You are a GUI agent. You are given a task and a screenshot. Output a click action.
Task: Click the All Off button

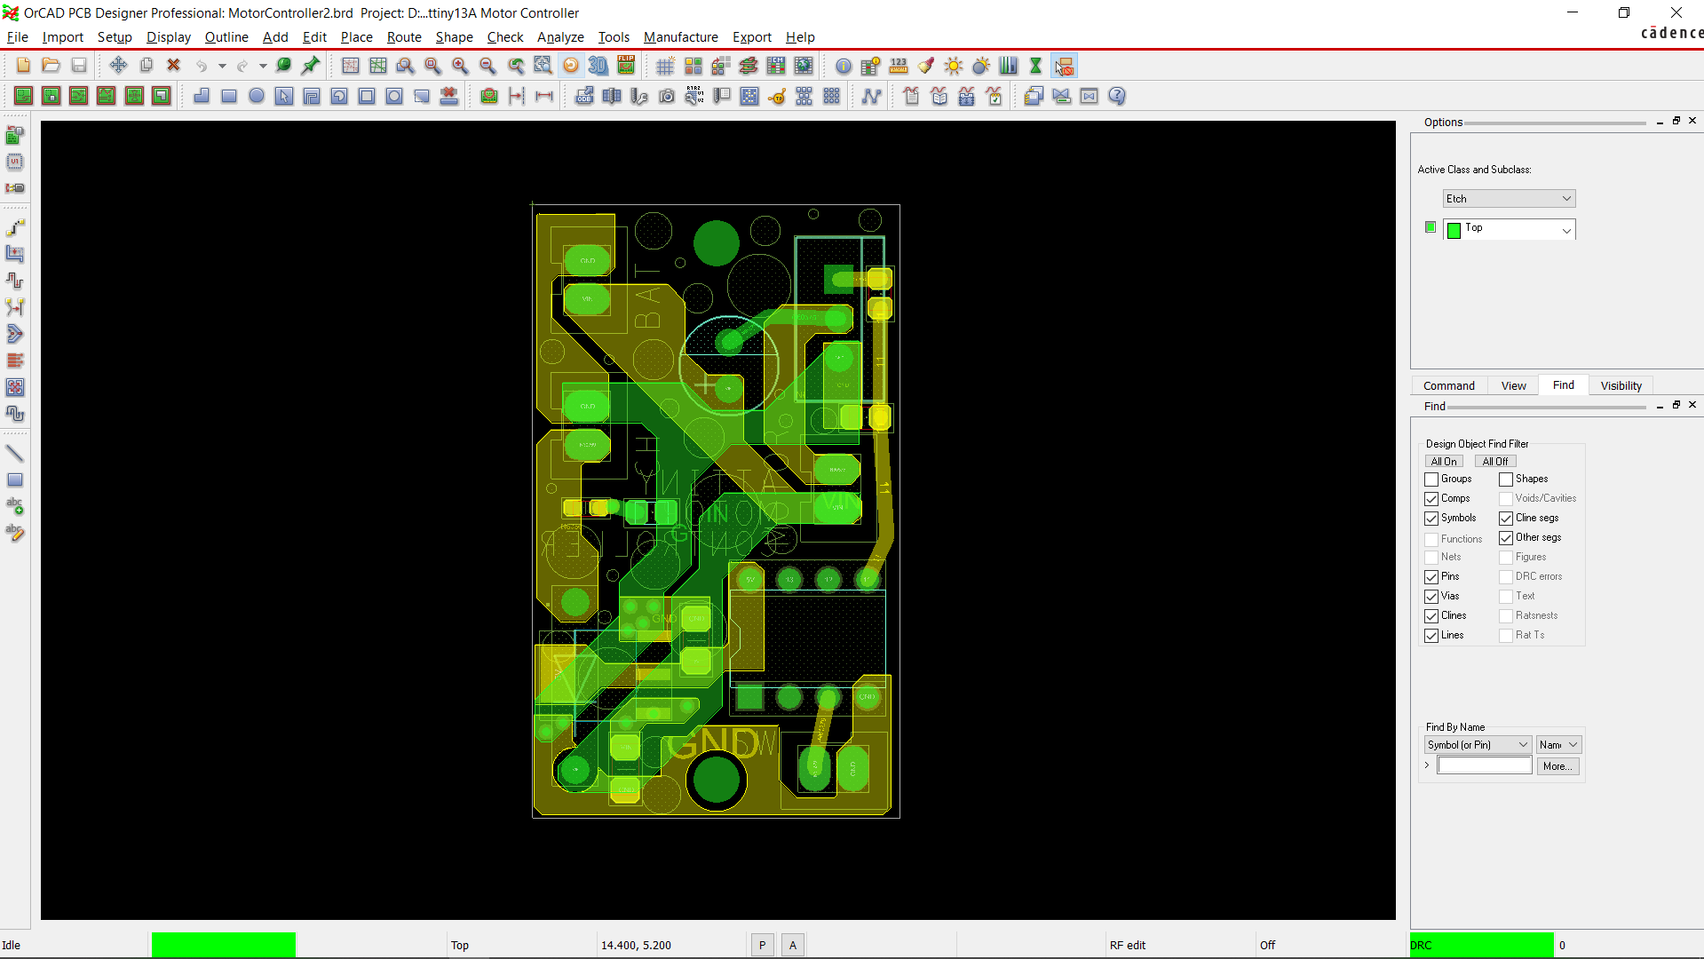click(x=1495, y=462)
